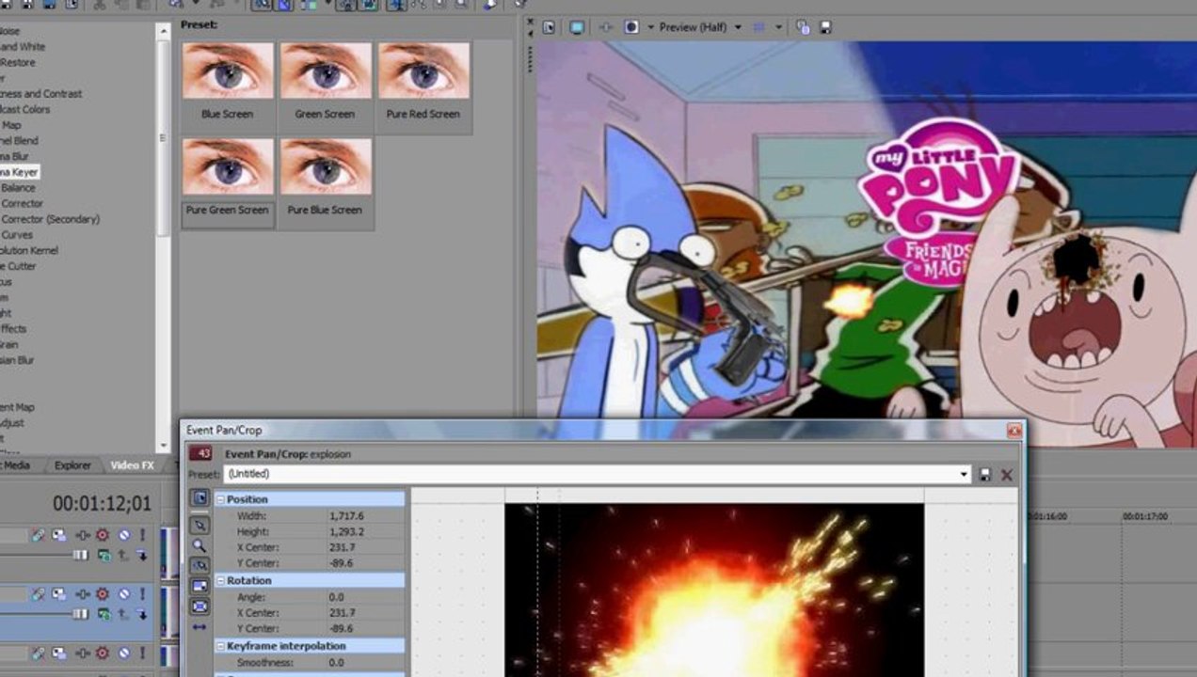Image resolution: width=1197 pixels, height=677 pixels.
Task: Click the Width value 1,717.6
Action: pos(346,515)
